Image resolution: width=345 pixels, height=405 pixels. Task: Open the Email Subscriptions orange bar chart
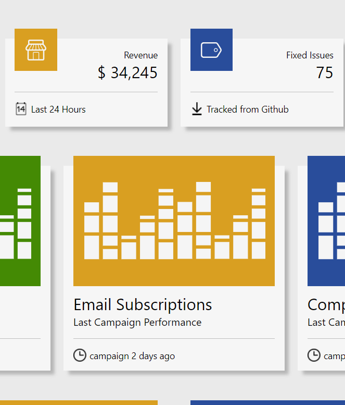(x=174, y=221)
